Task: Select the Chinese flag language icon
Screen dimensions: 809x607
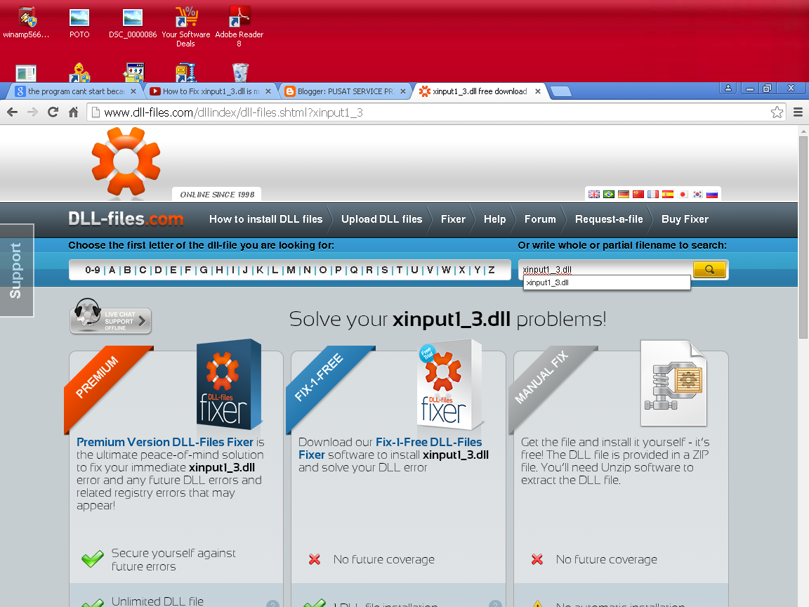Action: point(638,194)
